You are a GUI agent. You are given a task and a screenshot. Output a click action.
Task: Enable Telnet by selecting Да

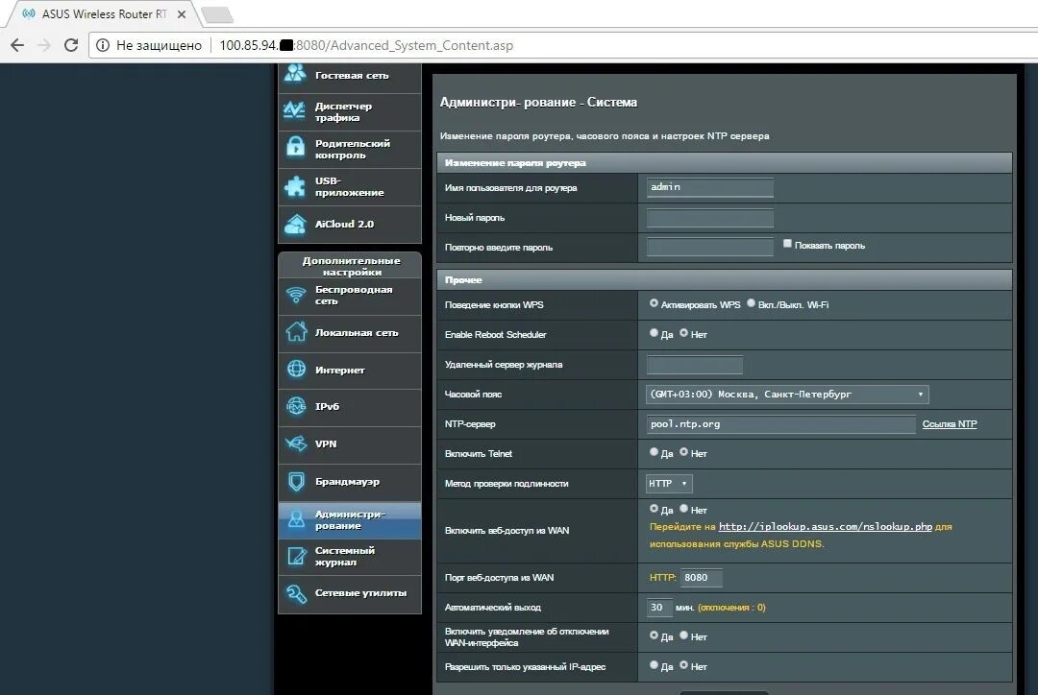(x=655, y=452)
